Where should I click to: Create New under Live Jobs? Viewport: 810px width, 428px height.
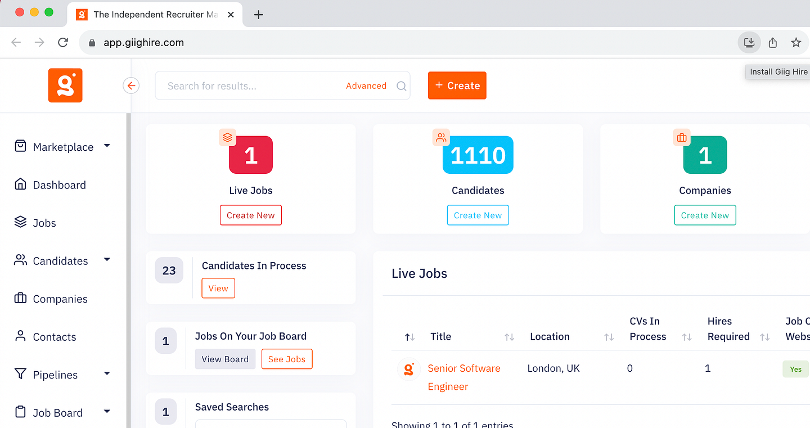(251, 215)
